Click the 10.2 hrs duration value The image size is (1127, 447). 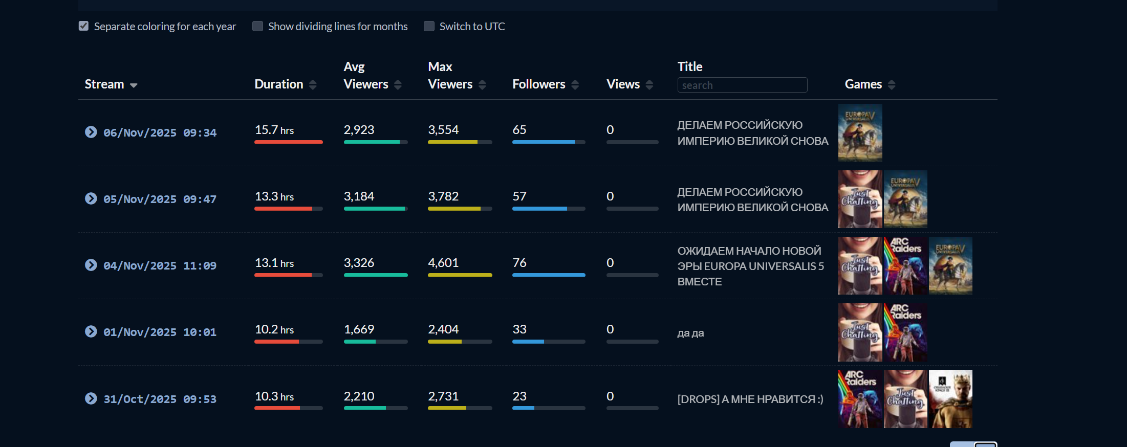[274, 329]
